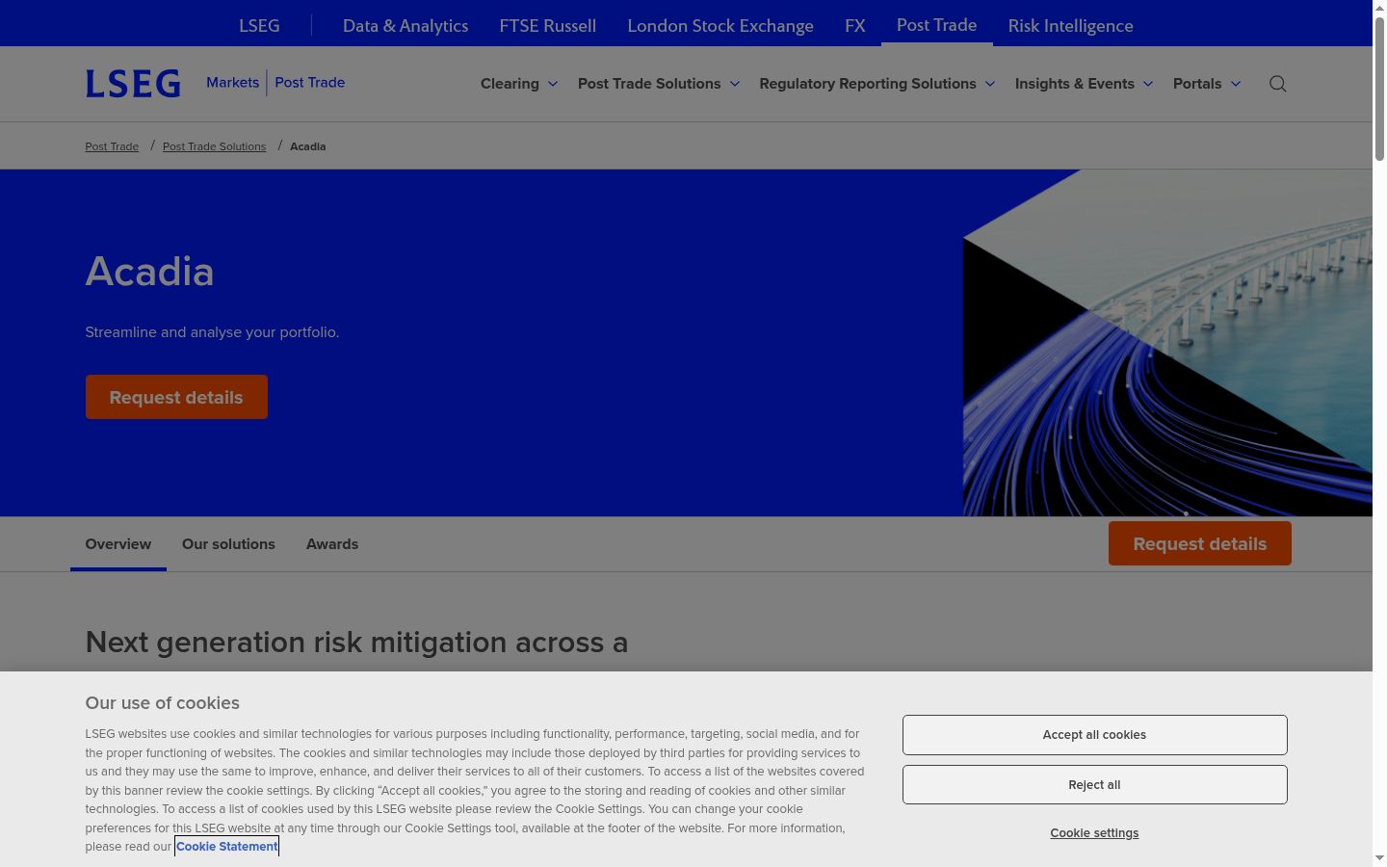
Task: Open Cookie settings link
Action: pos(1094,833)
